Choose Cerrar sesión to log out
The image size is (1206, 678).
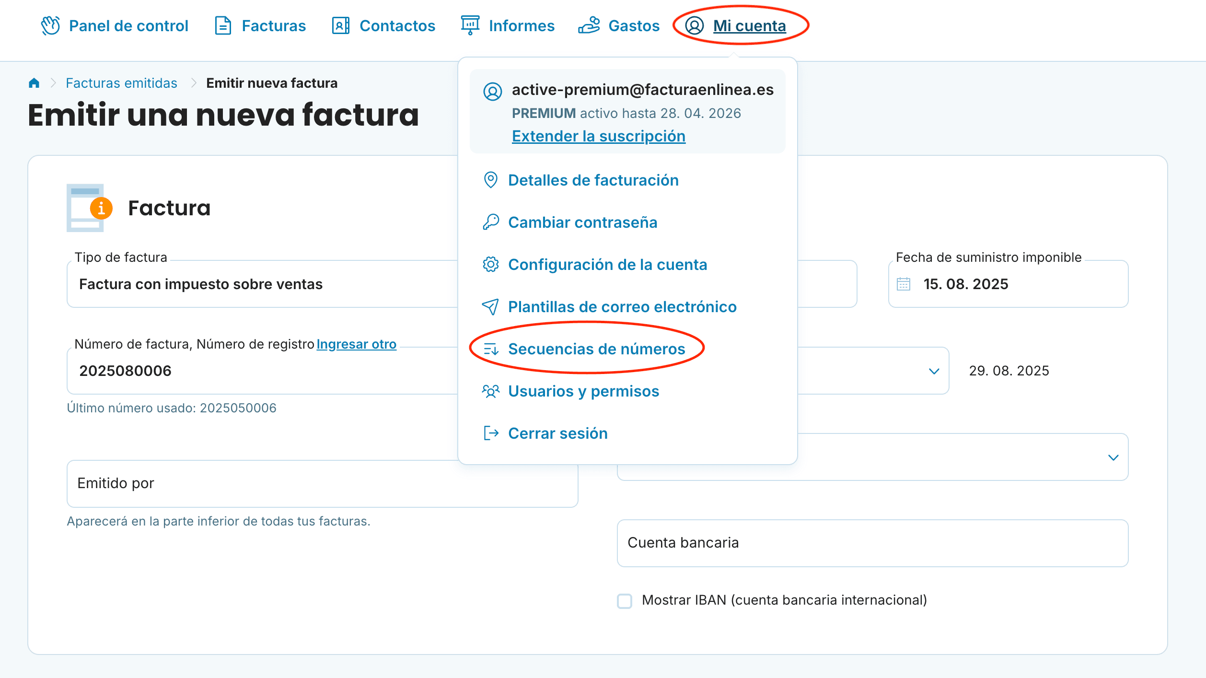click(x=557, y=433)
